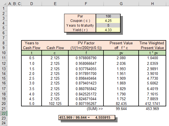Click PV factor 0.879401423
The image size is (169, 126).
pos(86,83)
